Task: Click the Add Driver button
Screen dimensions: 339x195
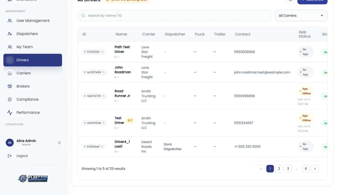Action: tap(312, 1)
